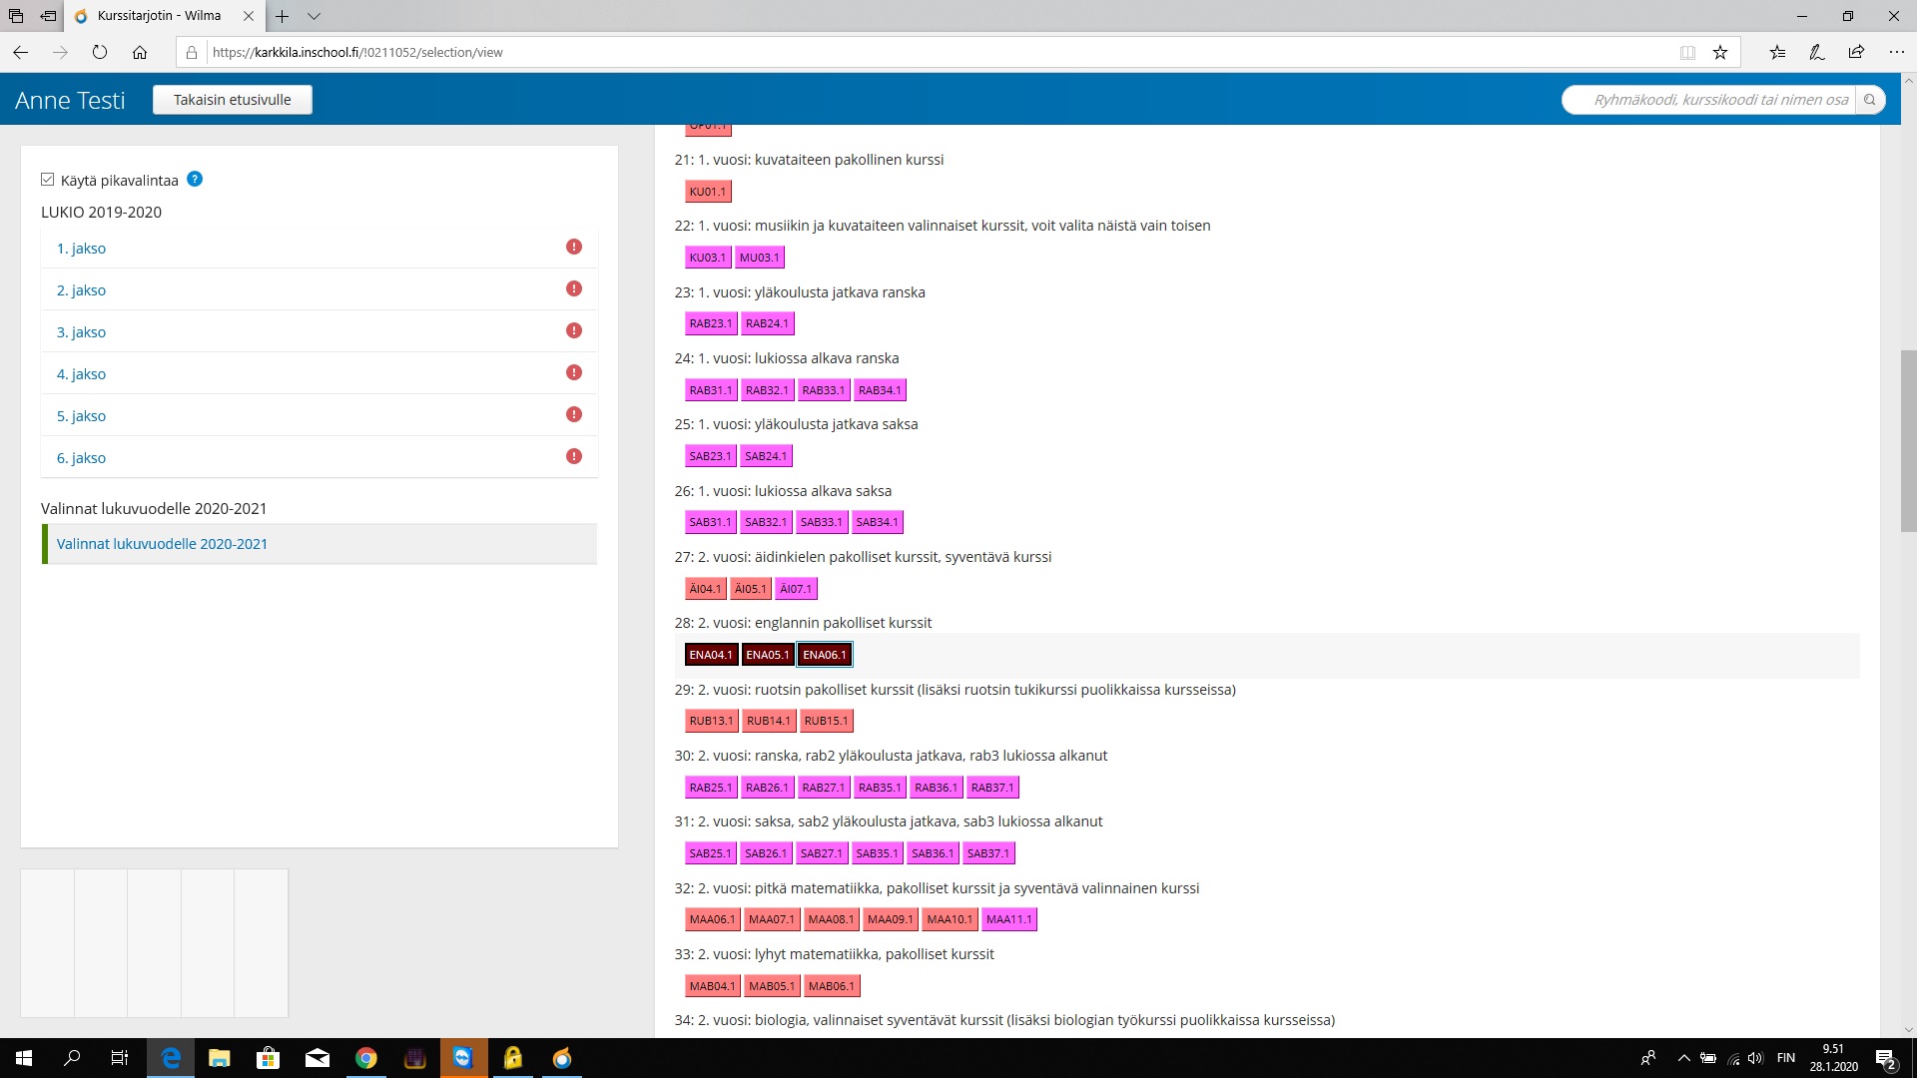Add page to favorites with the star icon
The width and height of the screenshot is (1917, 1078).
pyautogui.click(x=1720, y=52)
